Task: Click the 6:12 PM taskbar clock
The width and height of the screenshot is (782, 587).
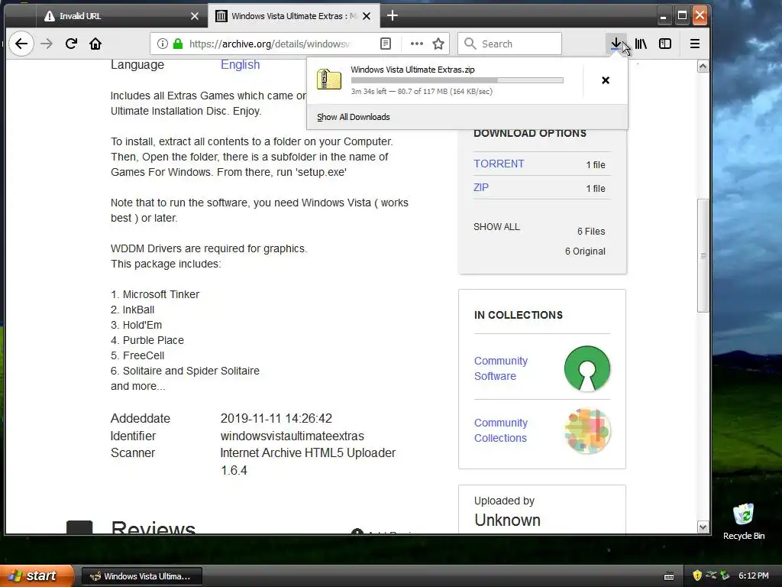Action: tap(753, 576)
